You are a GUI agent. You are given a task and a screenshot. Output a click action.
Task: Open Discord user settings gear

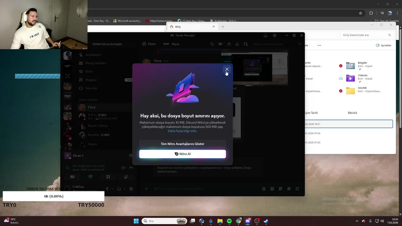coord(131,189)
